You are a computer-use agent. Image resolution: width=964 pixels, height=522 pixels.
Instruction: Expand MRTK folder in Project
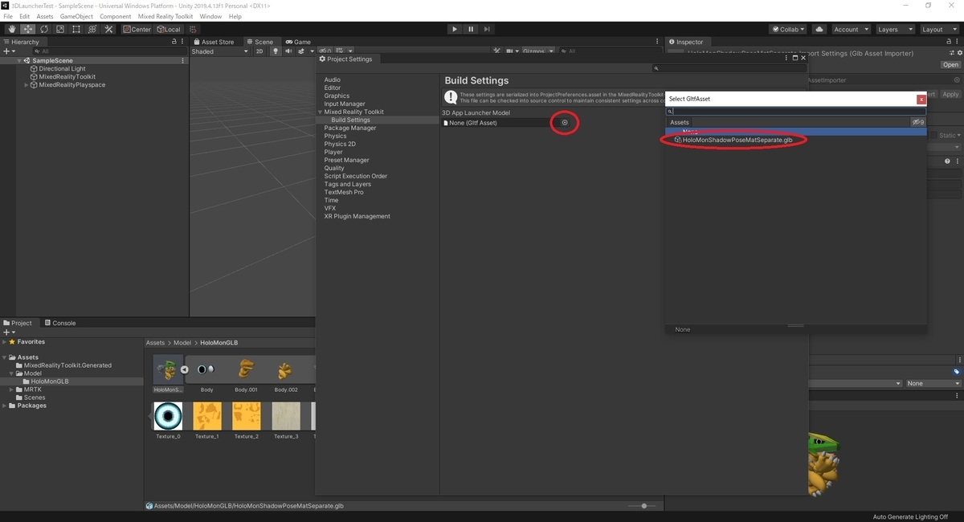pos(11,389)
